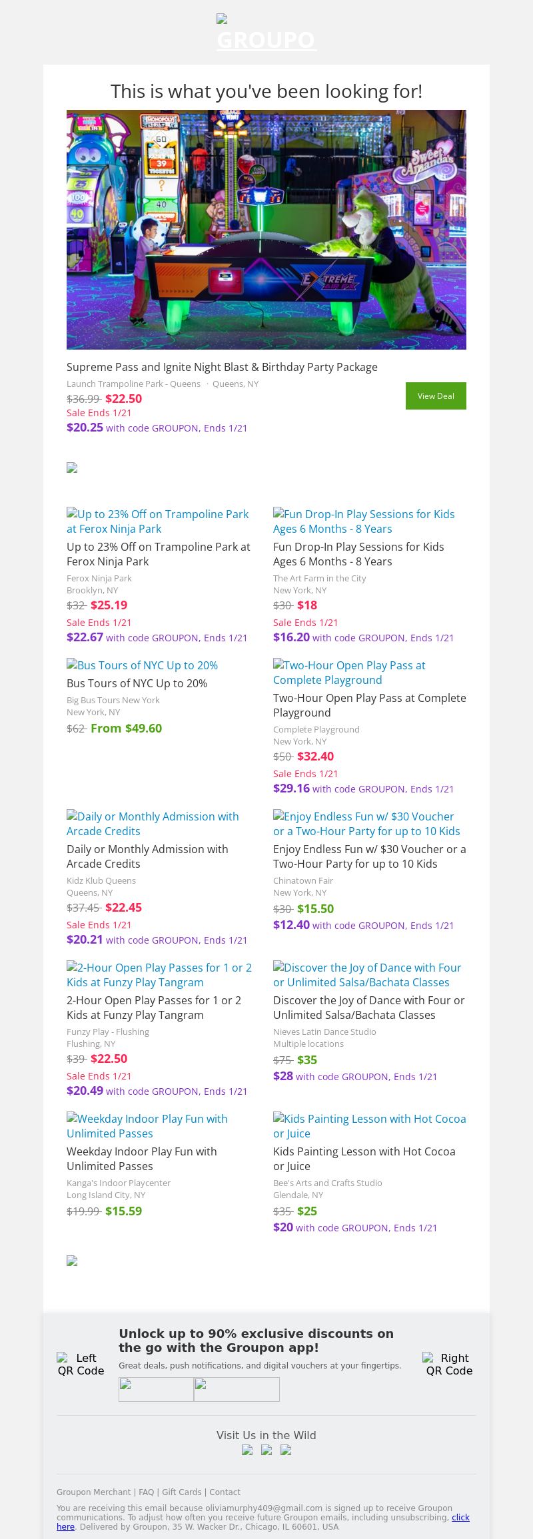Open Kids Painting Lesson deal link
Screen dimensions: 533x1539
[x=369, y=1126]
